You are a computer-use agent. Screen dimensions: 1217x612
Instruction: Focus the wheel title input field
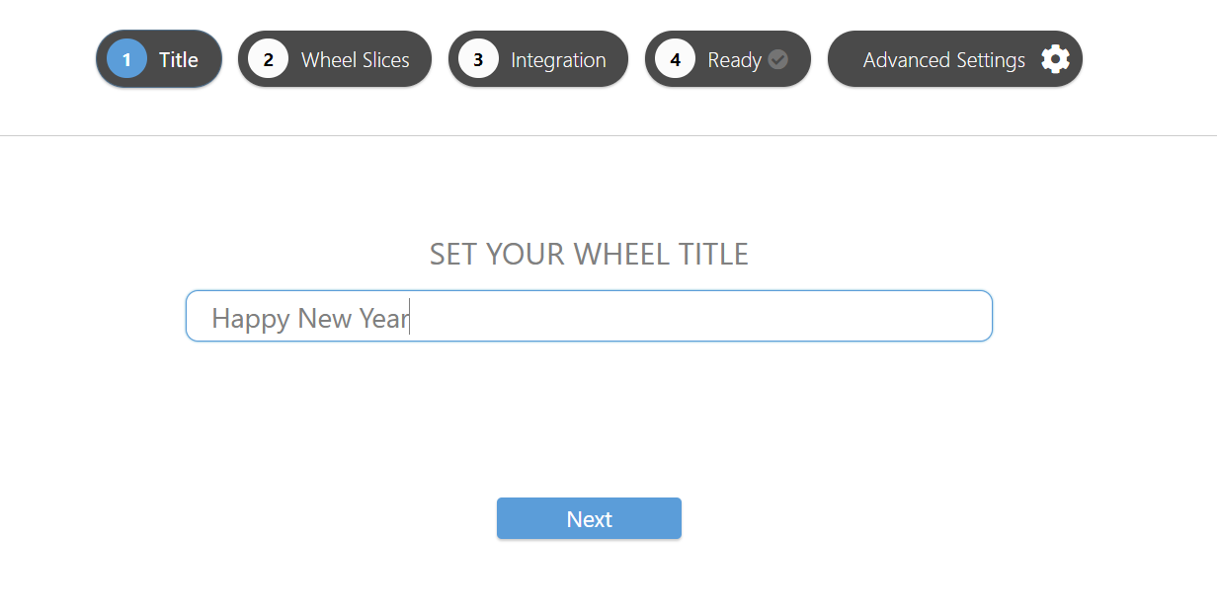tap(589, 316)
